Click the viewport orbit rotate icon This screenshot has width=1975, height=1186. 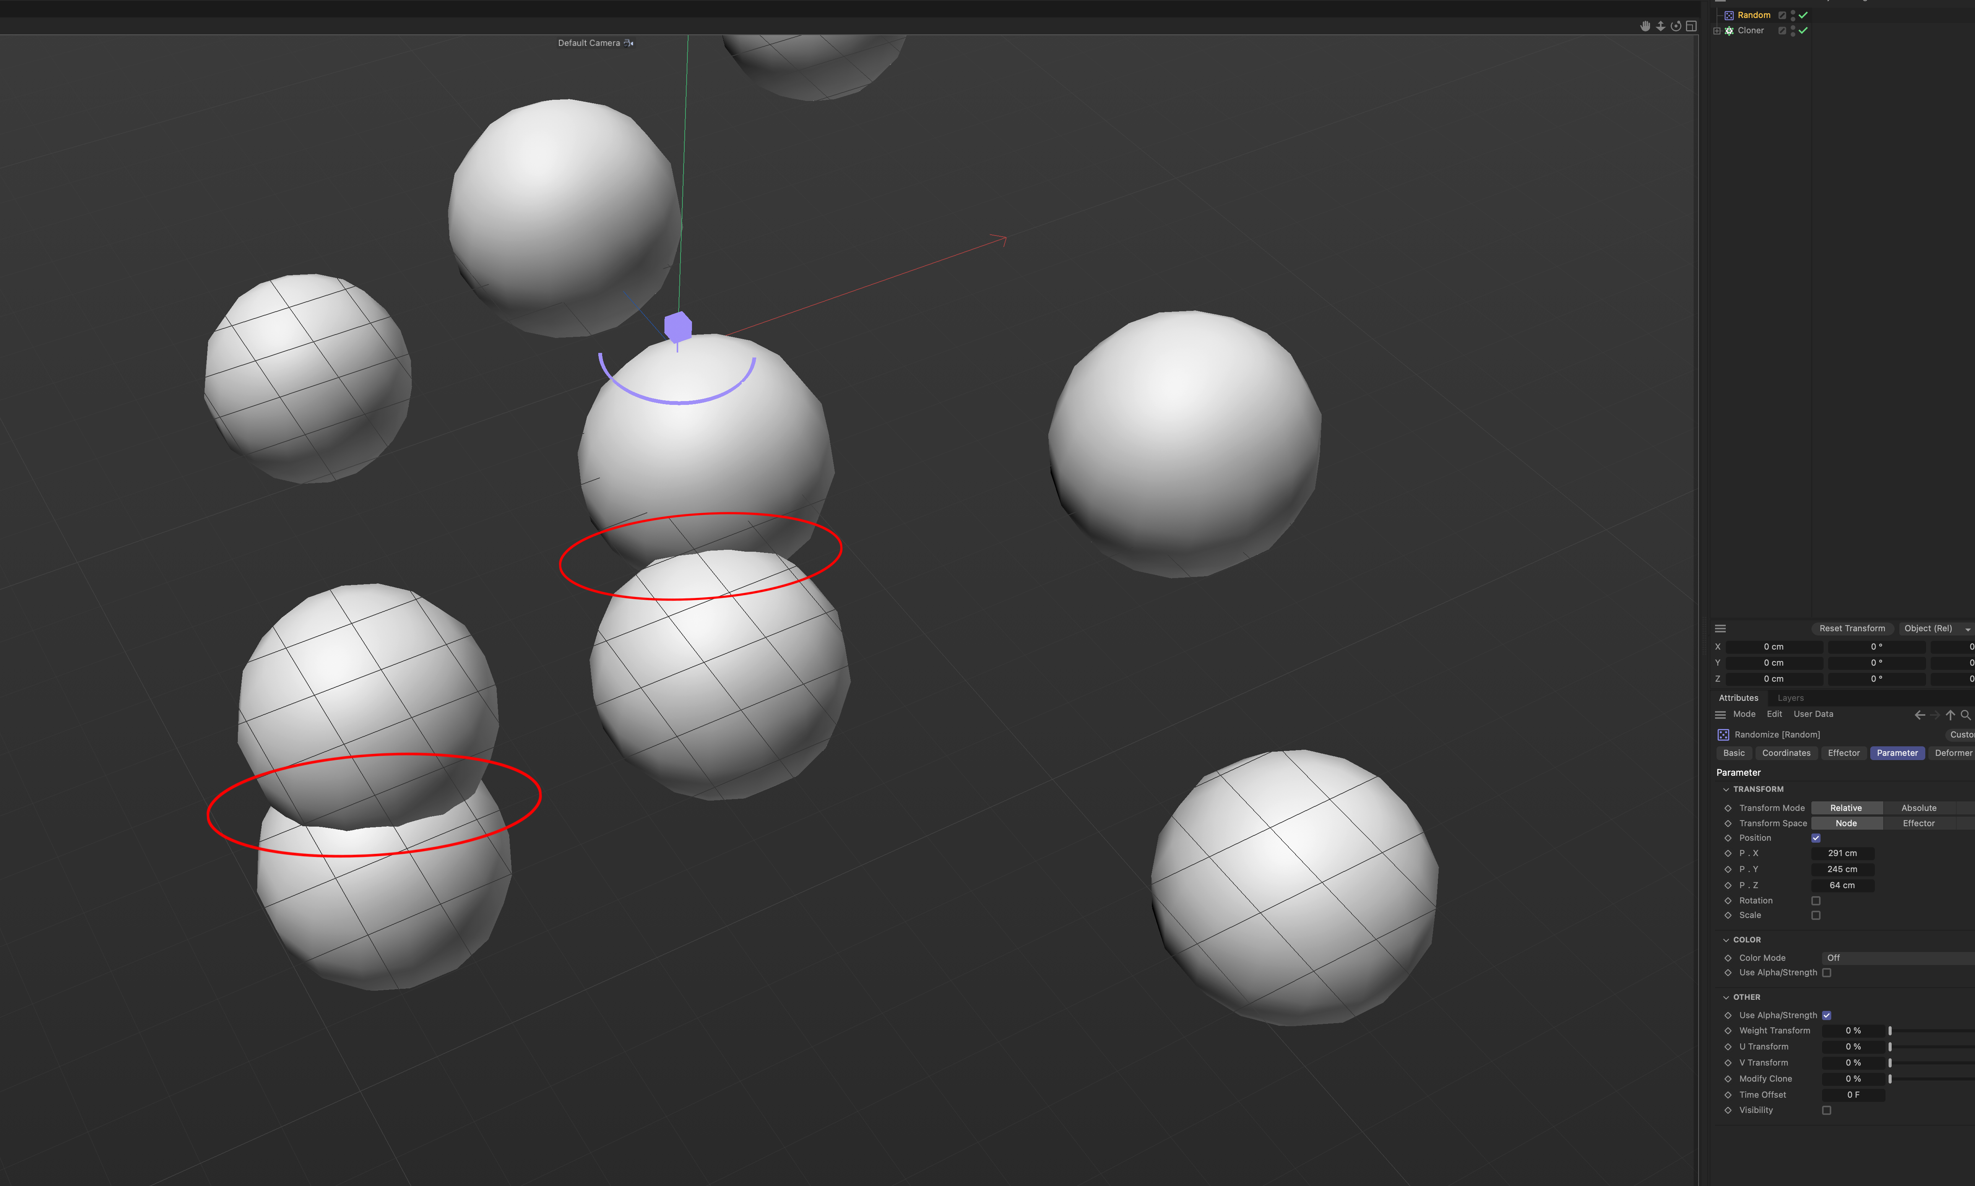click(x=1675, y=26)
